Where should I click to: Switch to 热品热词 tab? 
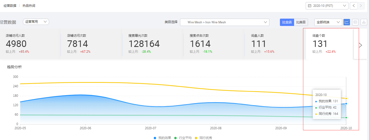click(29, 6)
